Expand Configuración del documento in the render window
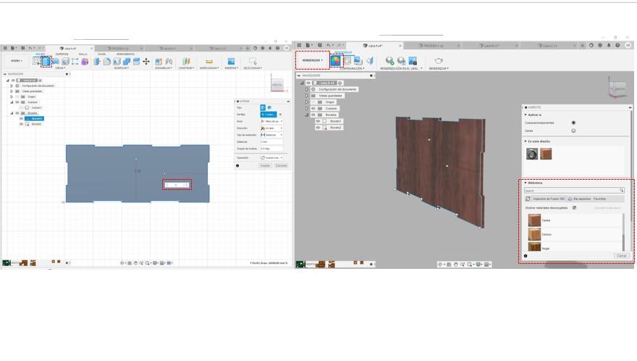Screen dimensions: 637x361 pyautogui.click(x=307, y=89)
